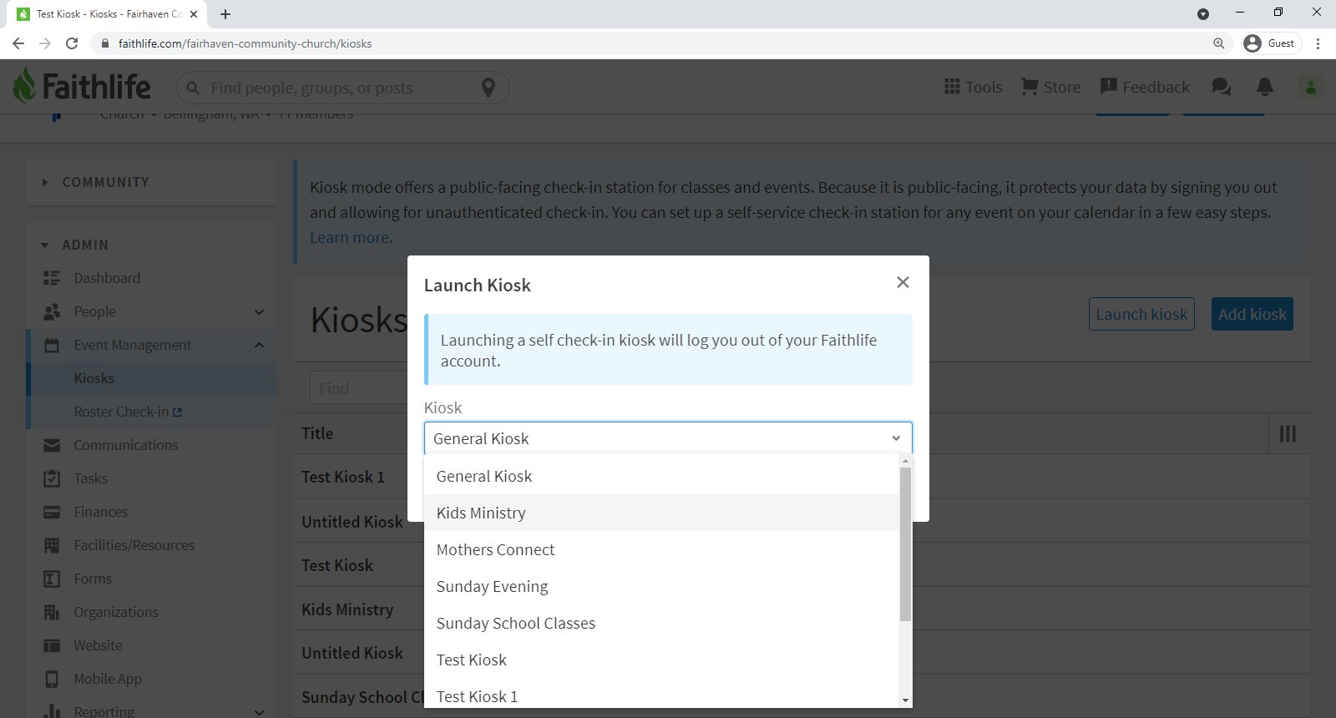1336x718 pixels.
Task: Open the Tools grid menu
Action: [973, 87]
